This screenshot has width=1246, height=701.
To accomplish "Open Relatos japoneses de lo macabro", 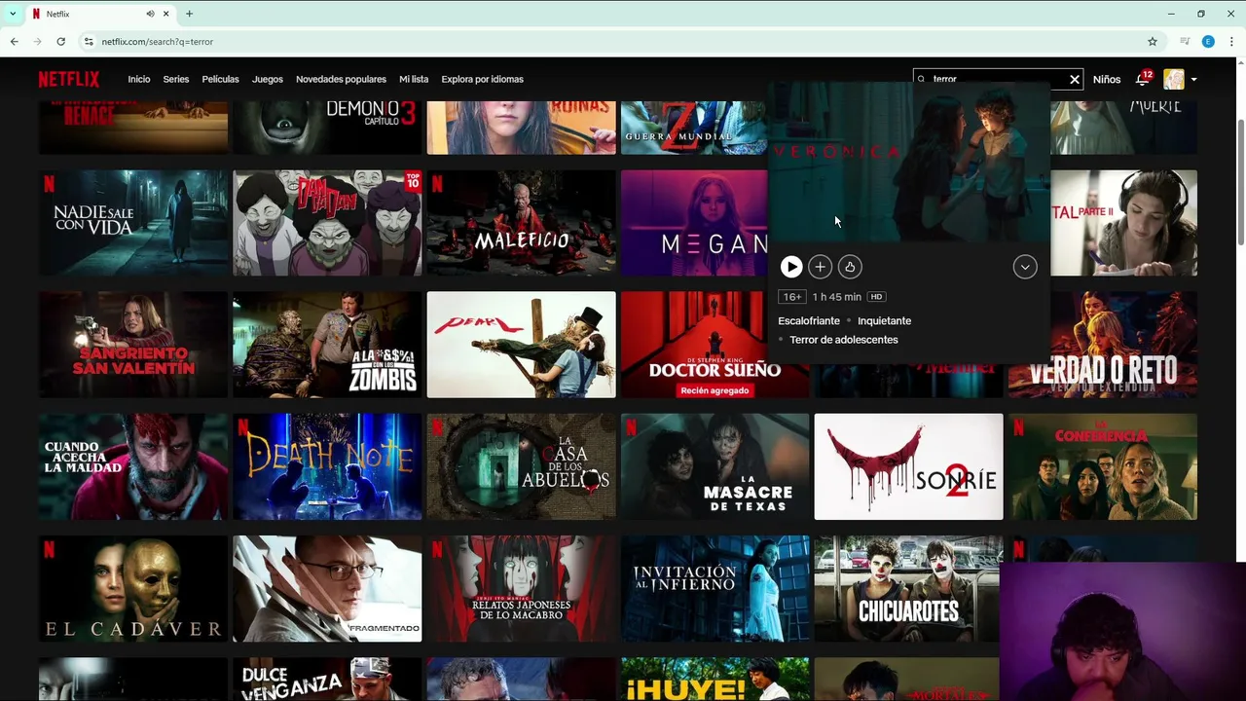I will click(522, 588).
